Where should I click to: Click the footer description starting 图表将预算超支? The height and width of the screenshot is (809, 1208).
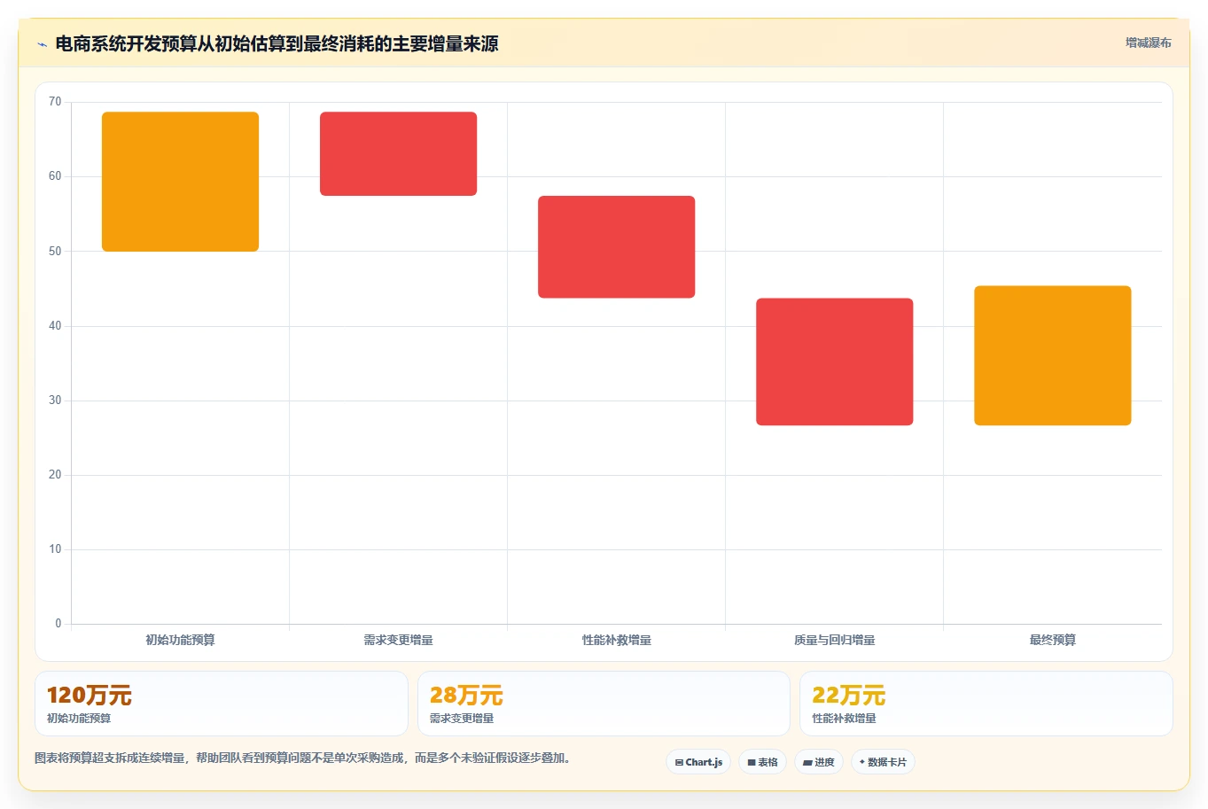coord(305,758)
